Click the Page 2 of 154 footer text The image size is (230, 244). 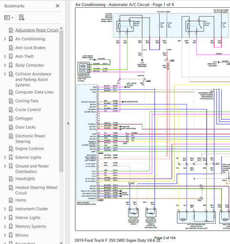click(165, 238)
